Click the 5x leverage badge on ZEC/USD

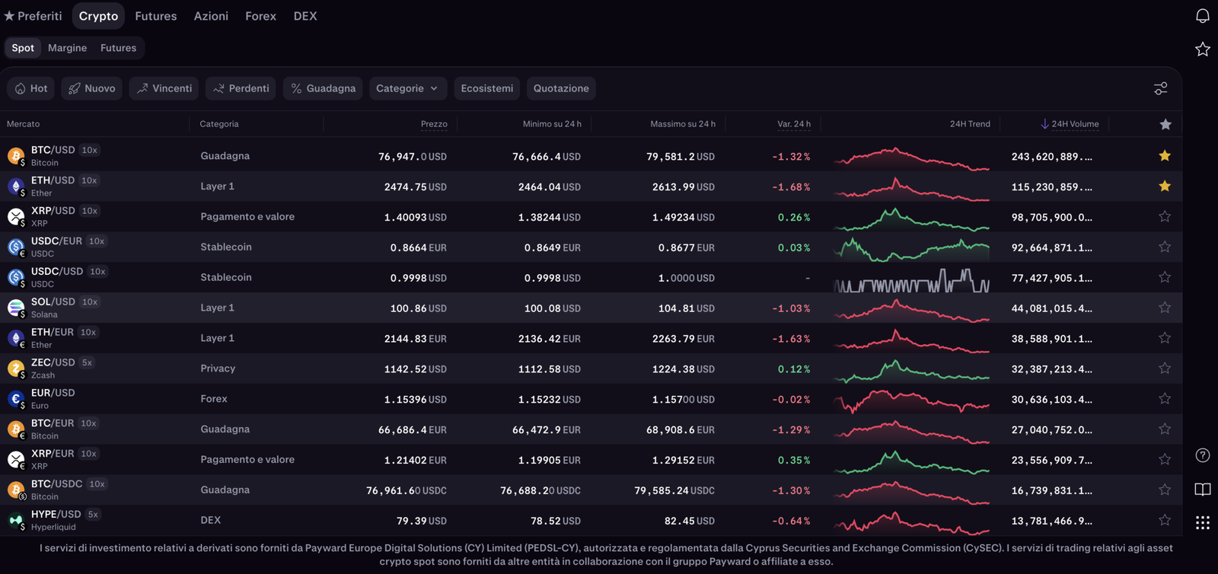click(87, 363)
